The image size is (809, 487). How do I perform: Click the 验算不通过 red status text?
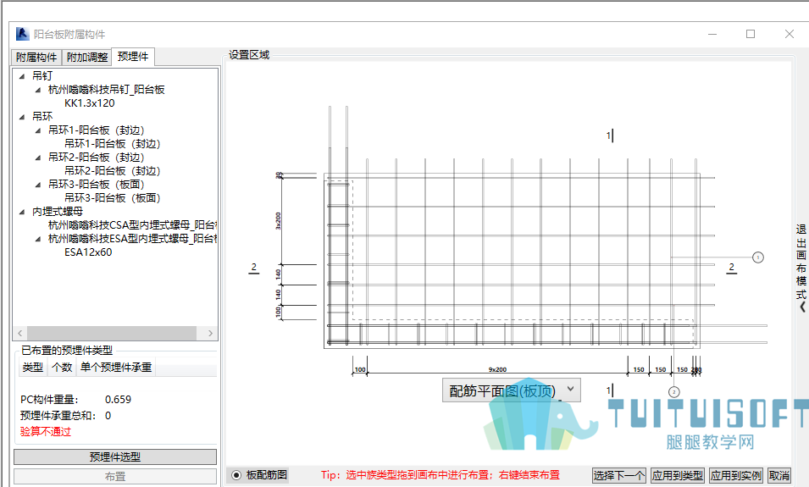46,432
